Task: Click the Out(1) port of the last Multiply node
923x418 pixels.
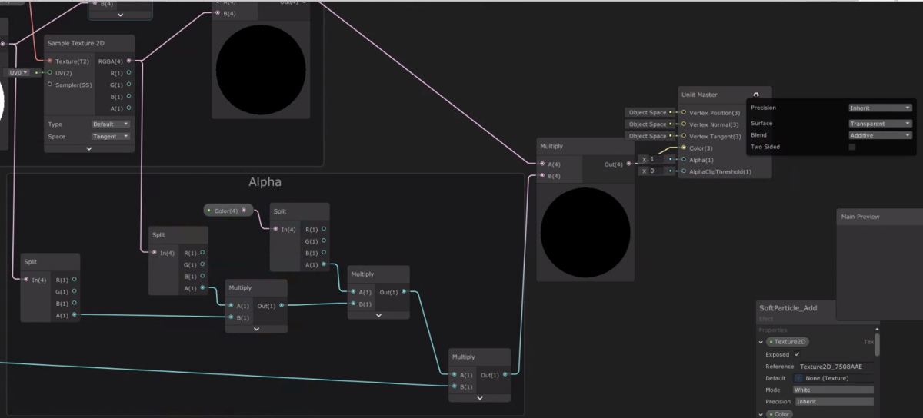Action: tap(505, 375)
